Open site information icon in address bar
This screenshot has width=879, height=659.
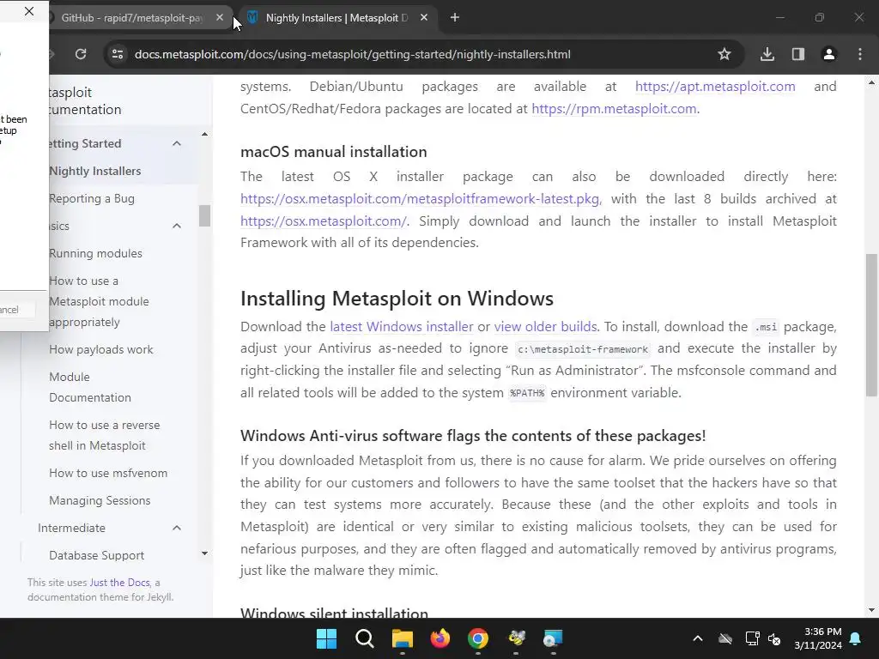click(x=118, y=54)
